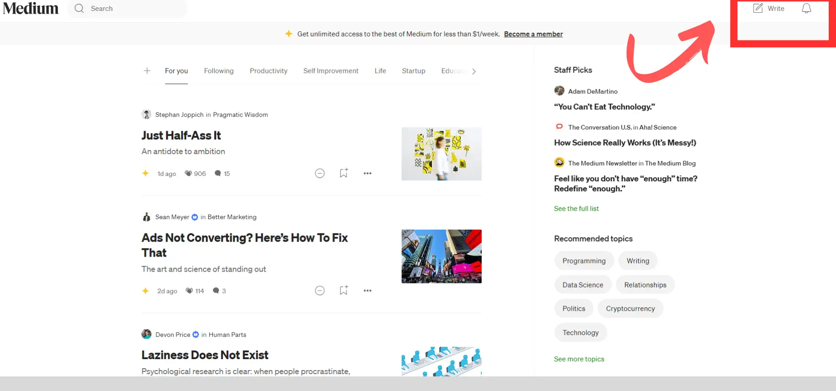Image resolution: width=836 pixels, height=391 pixels.
Task: Switch to the Following tab
Action: point(219,71)
